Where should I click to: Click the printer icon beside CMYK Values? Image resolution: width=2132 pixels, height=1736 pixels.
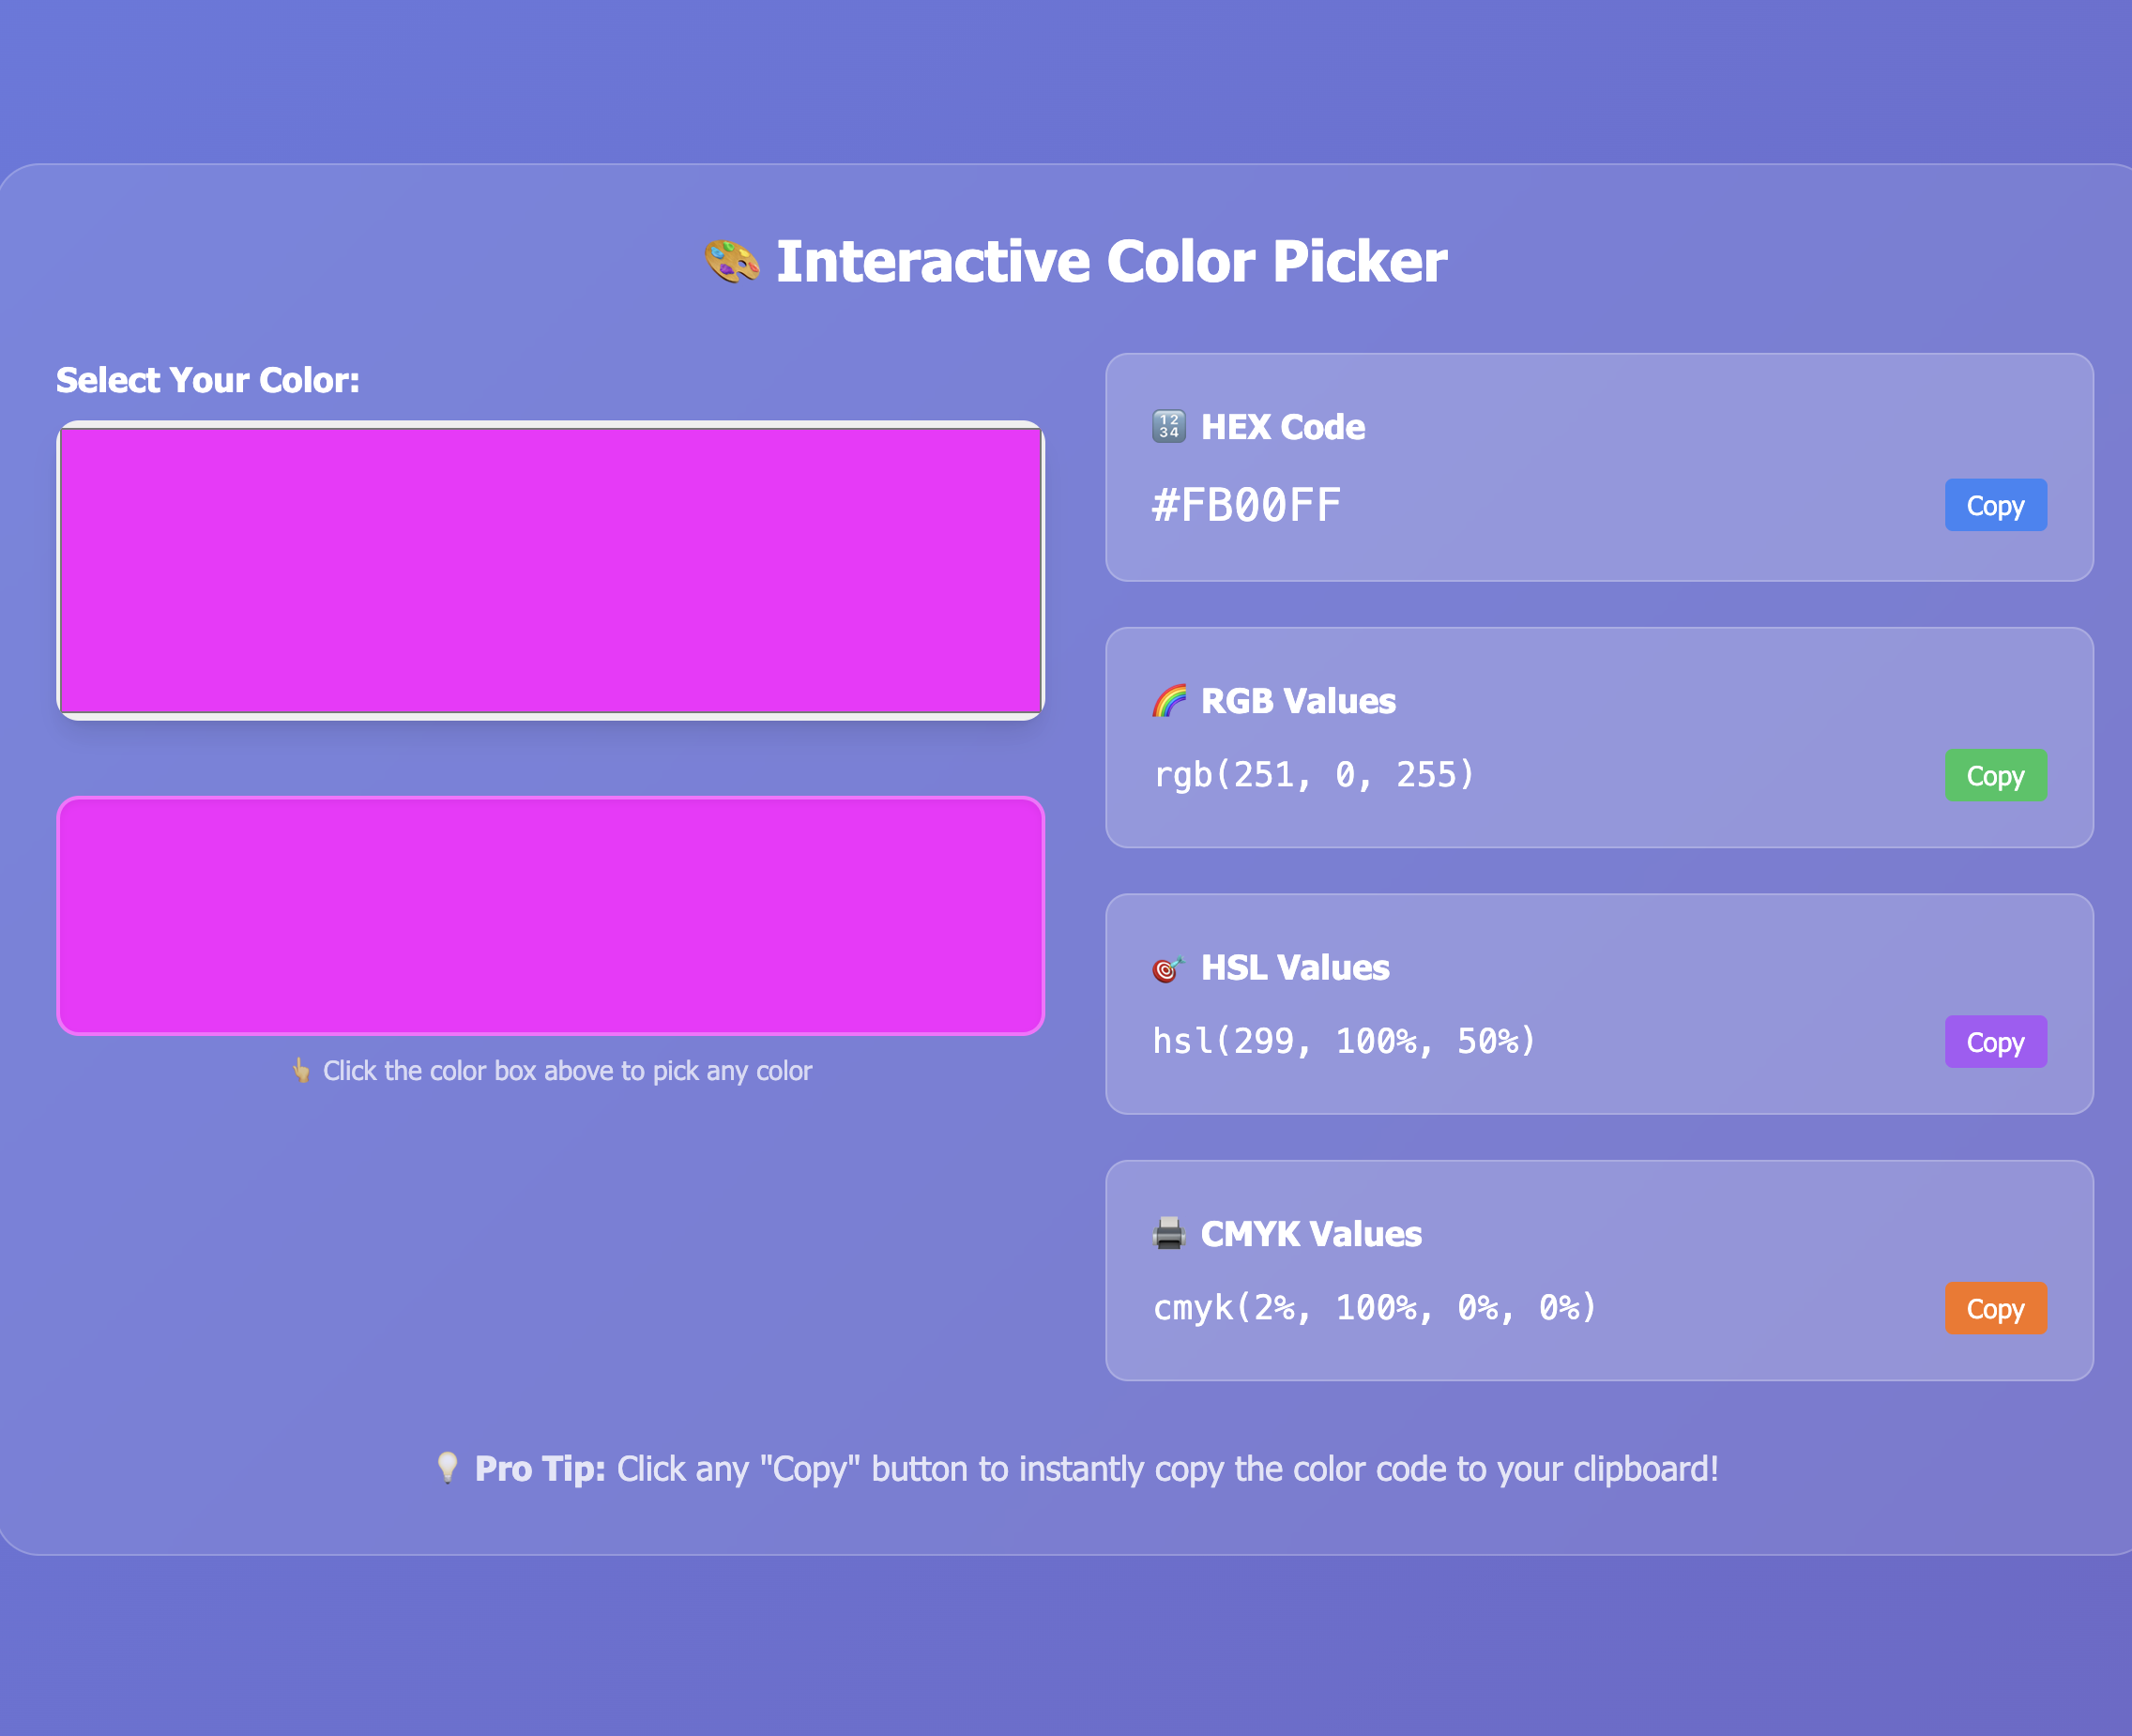[1168, 1233]
